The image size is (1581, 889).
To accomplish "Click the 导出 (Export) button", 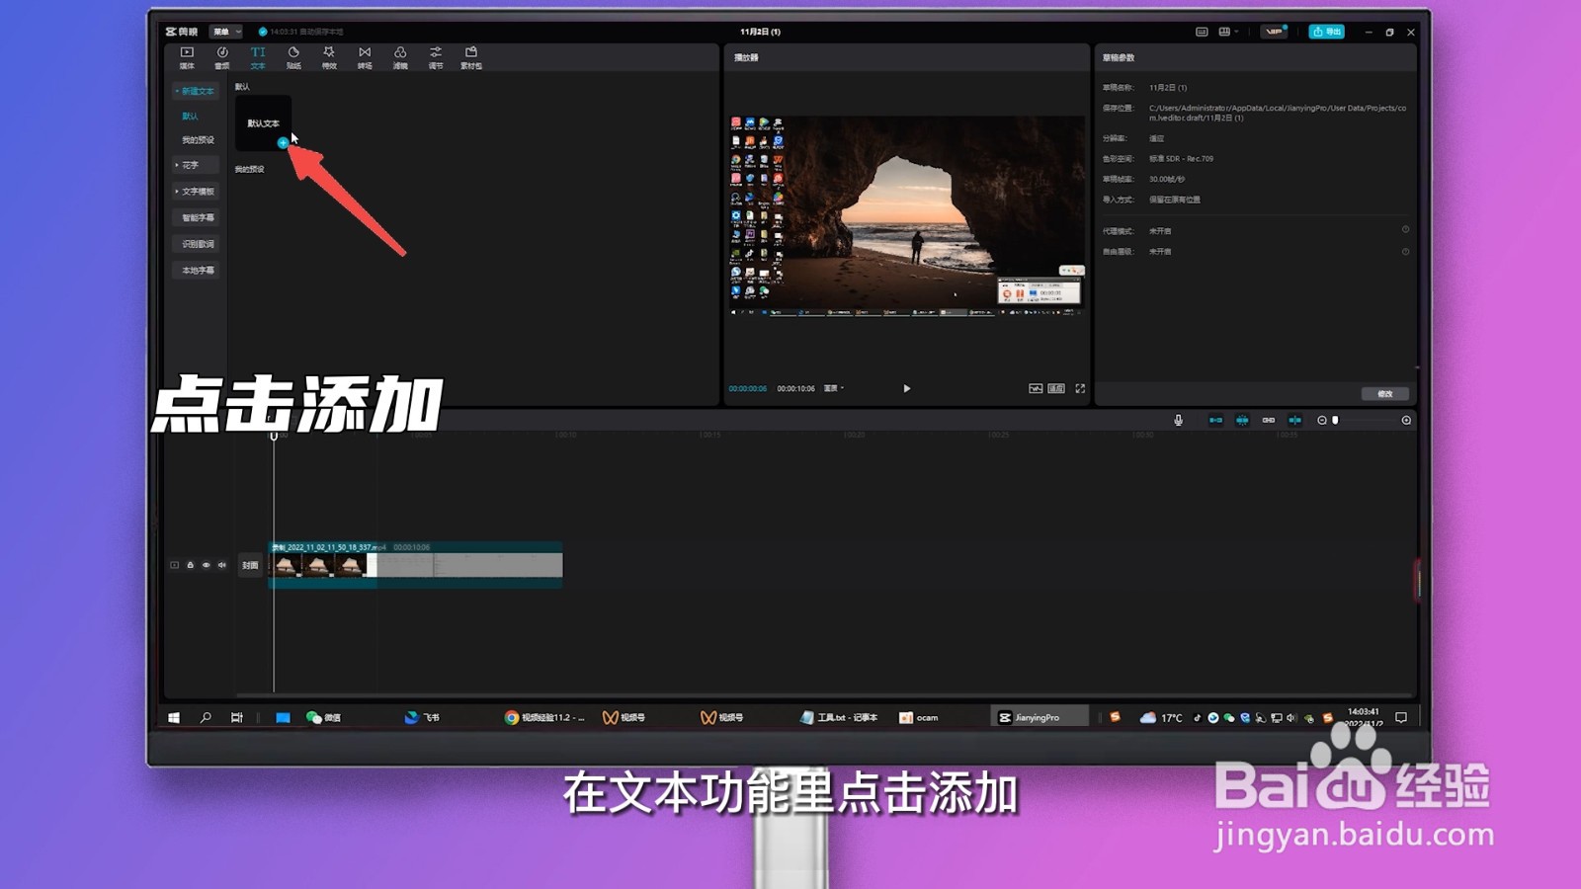I will (1327, 31).
